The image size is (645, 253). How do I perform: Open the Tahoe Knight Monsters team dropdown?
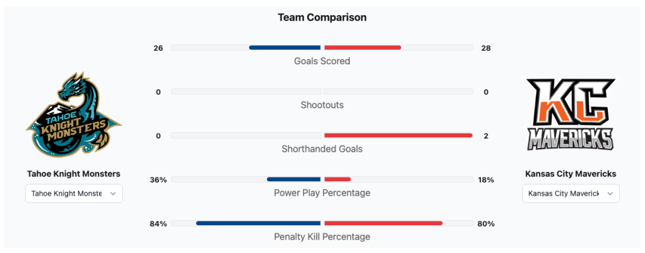(74, 194)
